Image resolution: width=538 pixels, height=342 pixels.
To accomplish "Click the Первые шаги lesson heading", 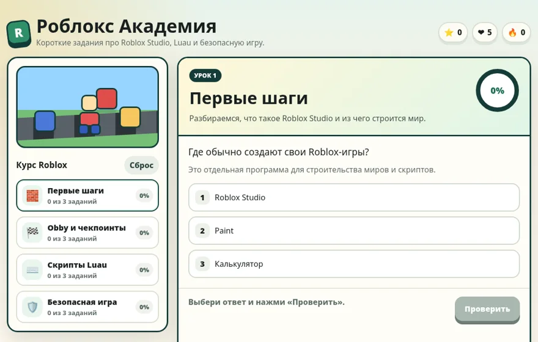I will pos(249,98).
